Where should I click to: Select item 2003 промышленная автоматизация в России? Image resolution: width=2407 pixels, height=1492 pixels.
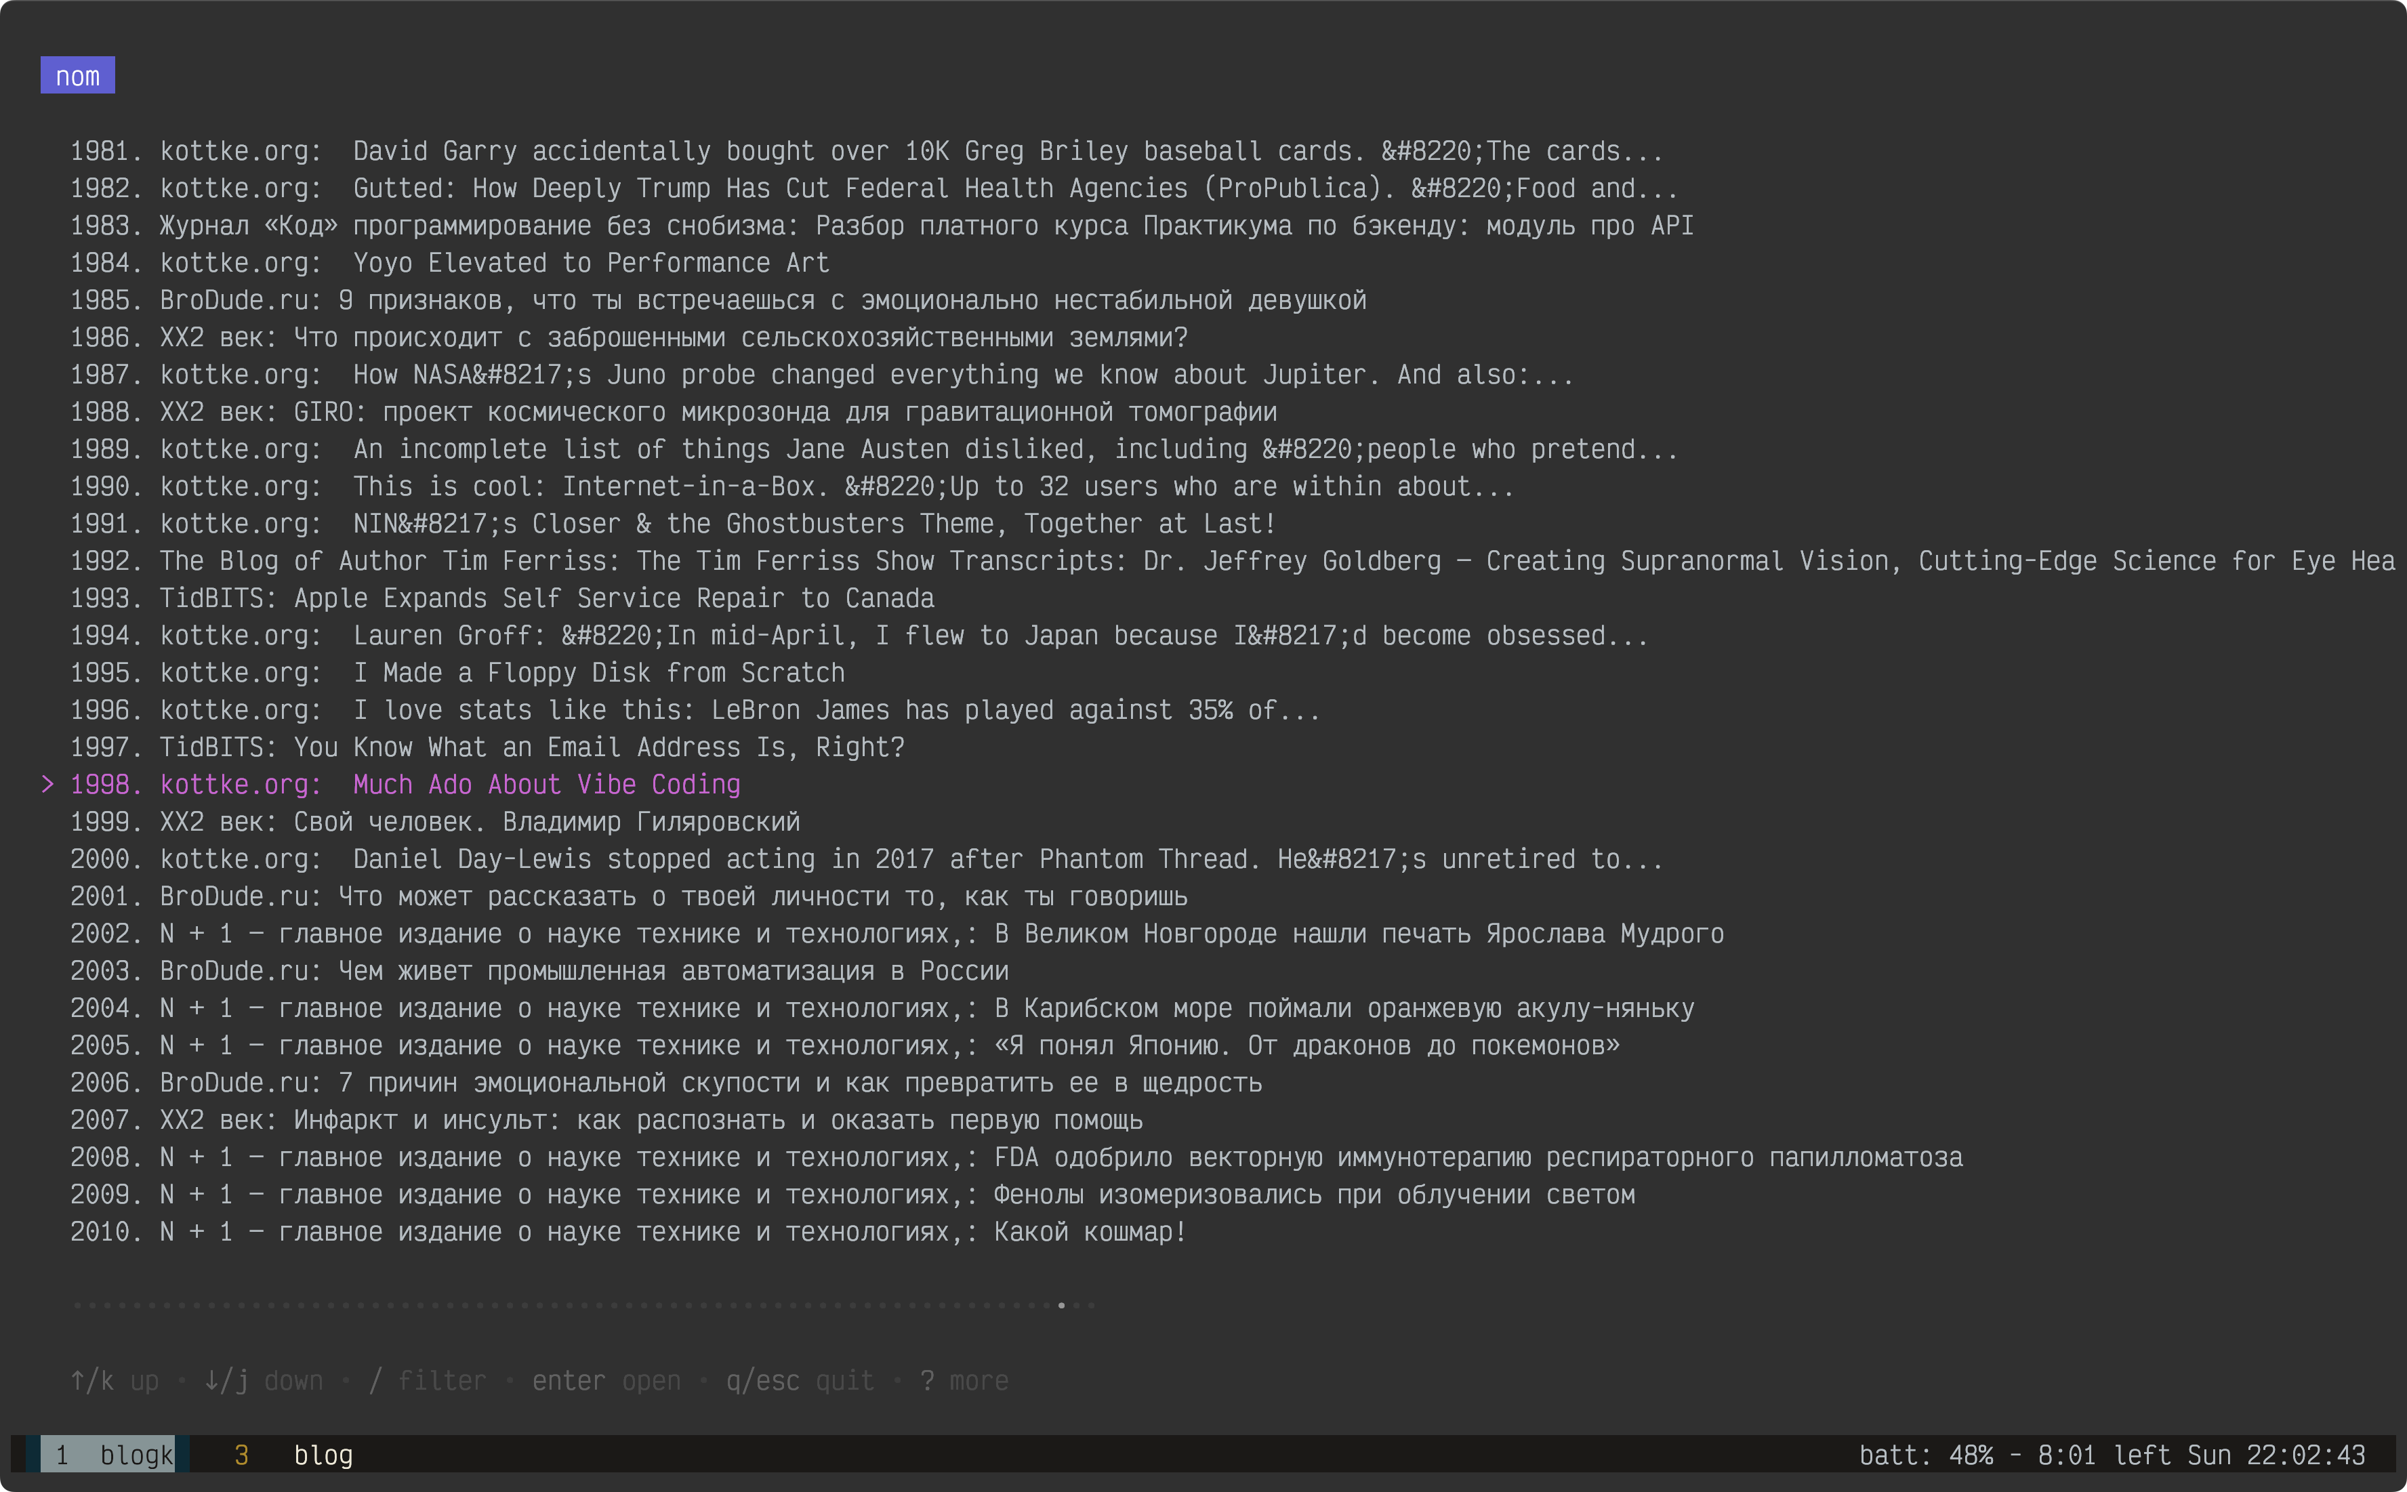pyautogui.click(x=539, y=971)
